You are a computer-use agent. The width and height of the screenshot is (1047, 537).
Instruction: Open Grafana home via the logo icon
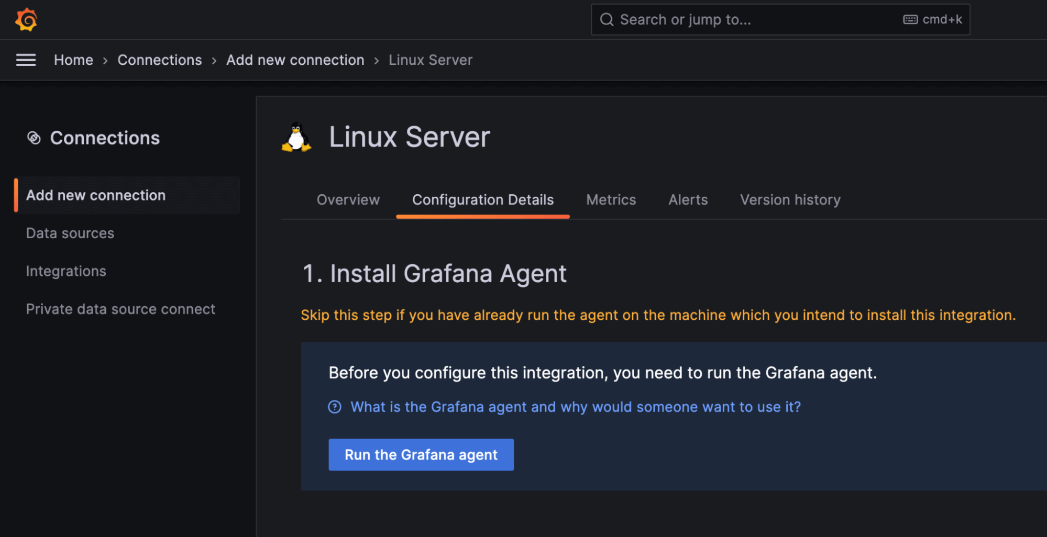26,19
